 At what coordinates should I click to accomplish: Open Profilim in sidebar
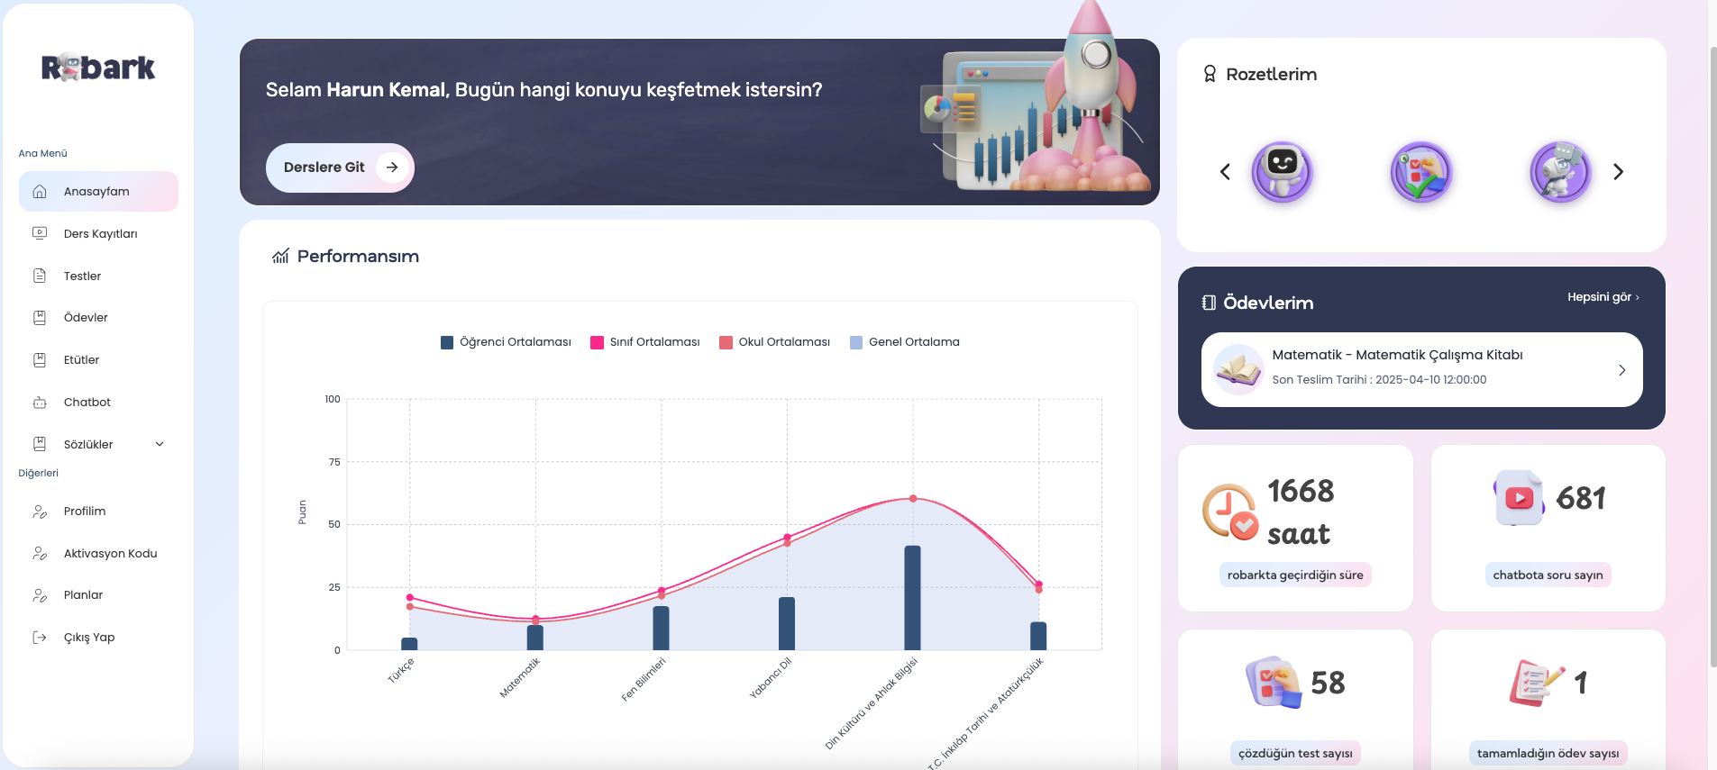tap(98, 512)
